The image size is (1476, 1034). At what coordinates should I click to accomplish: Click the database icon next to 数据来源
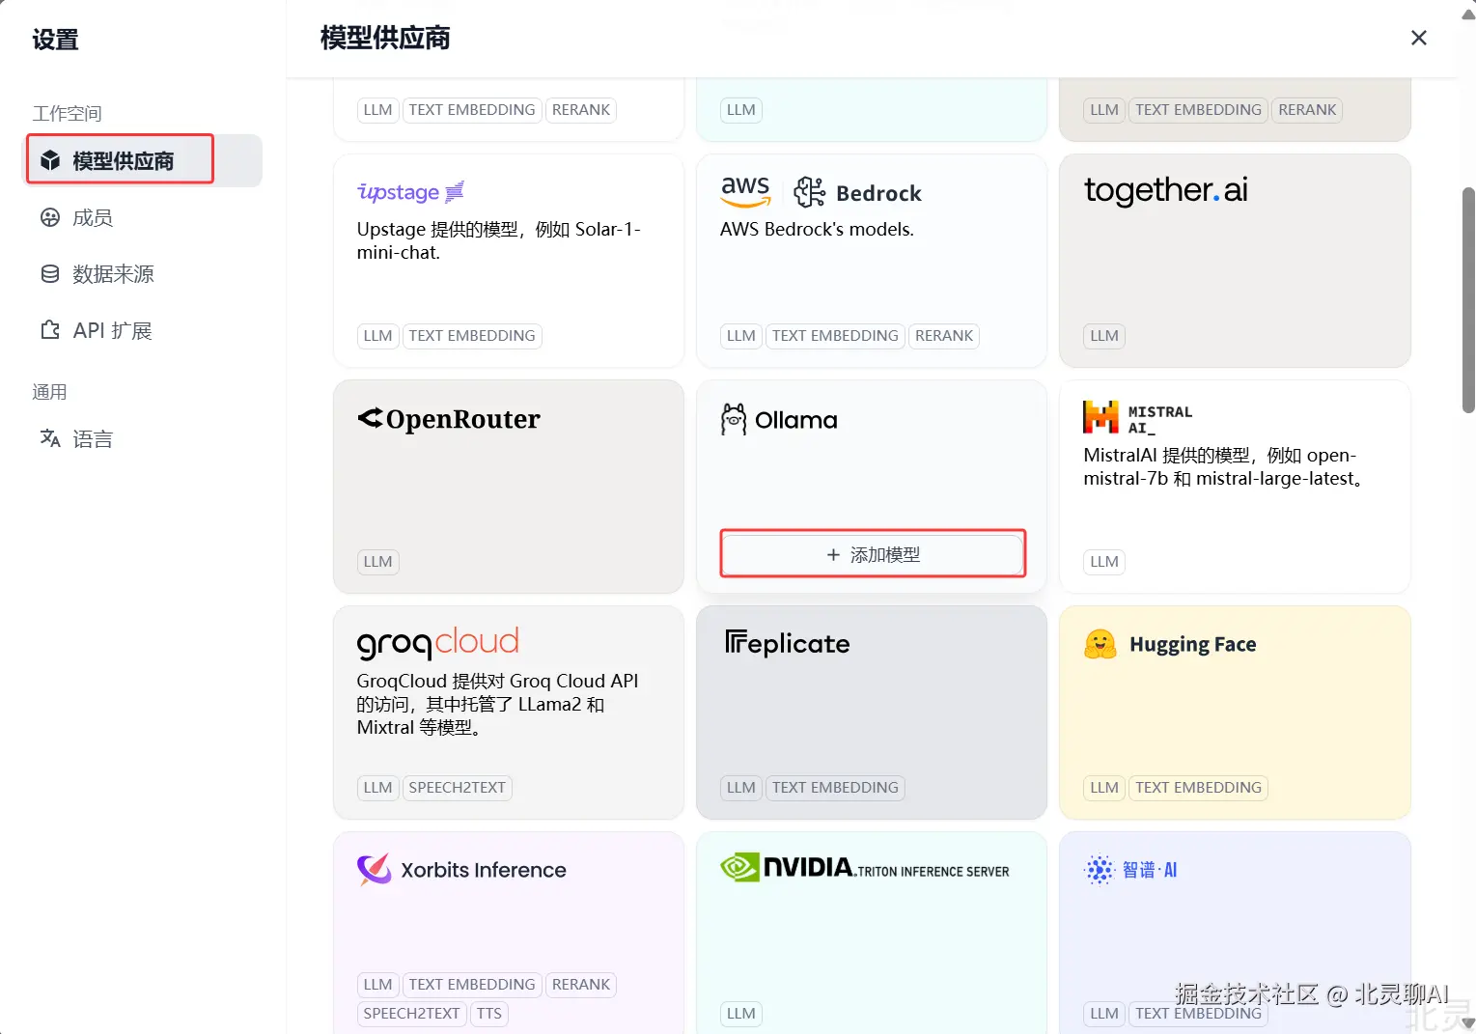pos(50,274)
